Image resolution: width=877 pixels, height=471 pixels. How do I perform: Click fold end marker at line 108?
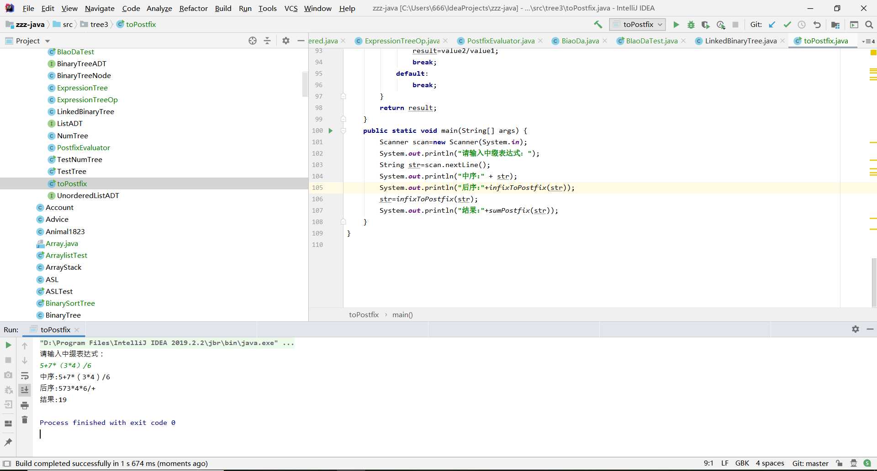click(343, 222)
